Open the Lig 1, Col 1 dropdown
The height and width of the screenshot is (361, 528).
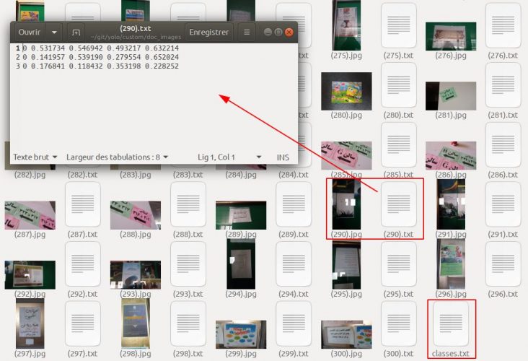click(x=229, y=157)
